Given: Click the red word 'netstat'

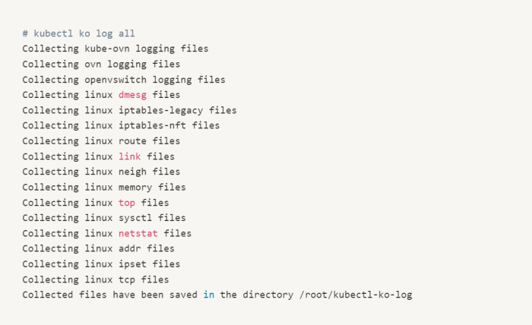Looking at the screenshot, I should pos(138,233).
